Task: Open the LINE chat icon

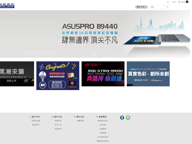Action: click(x=128, y=117)
